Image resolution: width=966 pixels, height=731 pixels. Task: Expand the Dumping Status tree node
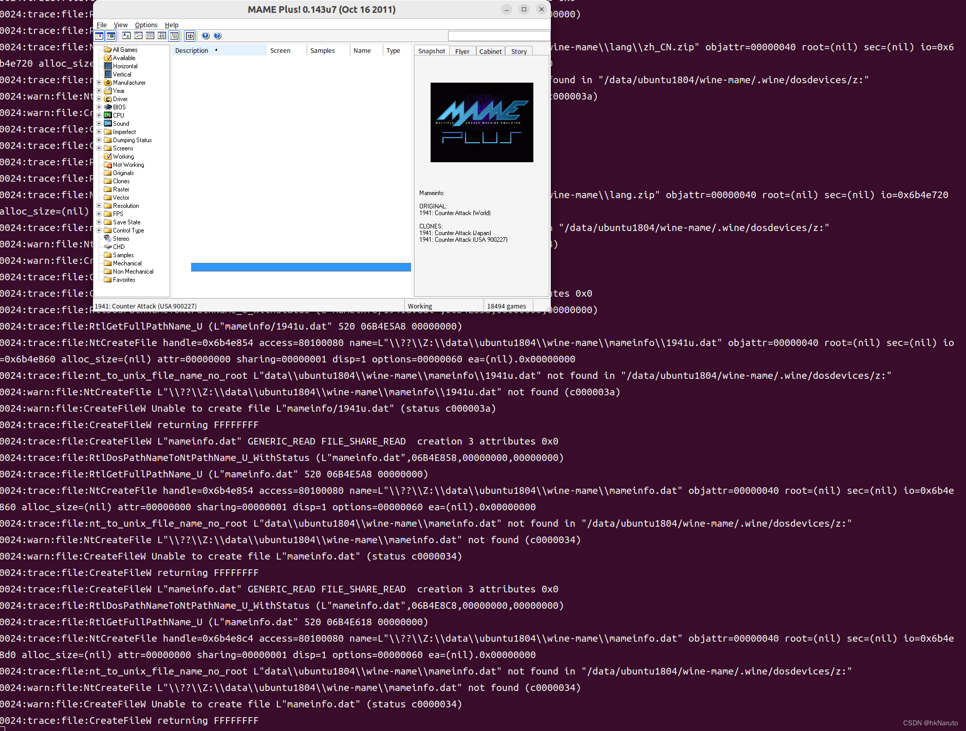coord(99,140)
